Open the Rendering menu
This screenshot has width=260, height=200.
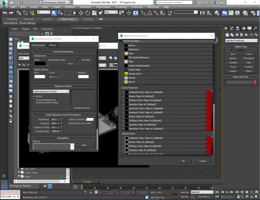pyautogui.click(x=121, y=7)
